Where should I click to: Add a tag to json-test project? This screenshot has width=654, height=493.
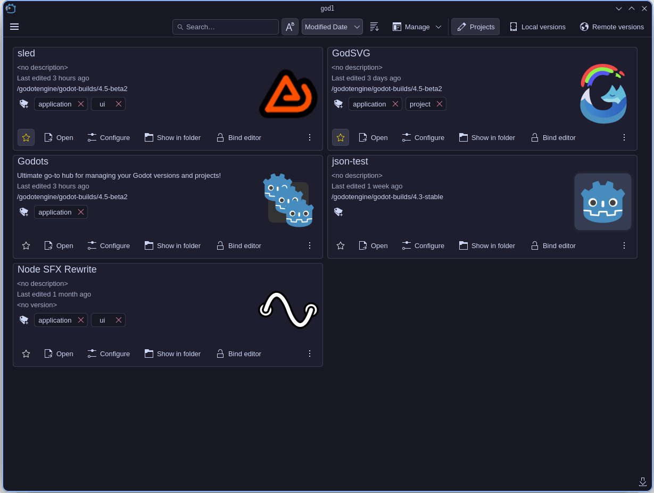(x=338, y=212)
